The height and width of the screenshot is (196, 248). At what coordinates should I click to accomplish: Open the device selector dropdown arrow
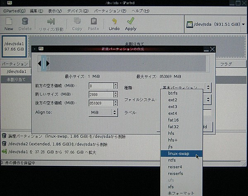coord(243,24)
